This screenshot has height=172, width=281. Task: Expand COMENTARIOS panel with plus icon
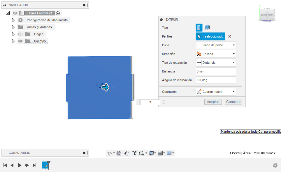(x=84, y=153)
